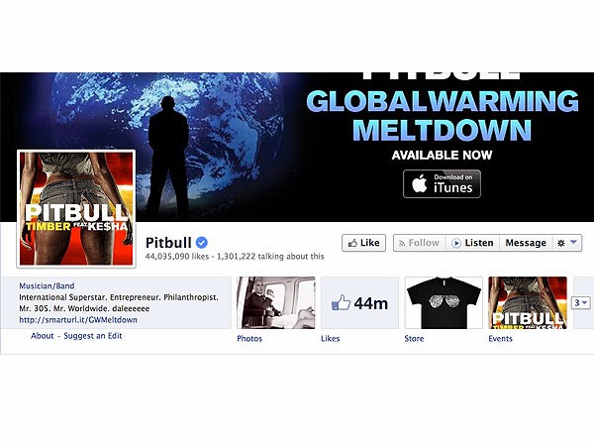Open Pitbull Timber profile picture

[x=76, y=208]
